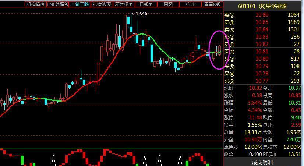Click the 换手 value 1.53%
The image size is (304, 166).
tap(255, 125)
